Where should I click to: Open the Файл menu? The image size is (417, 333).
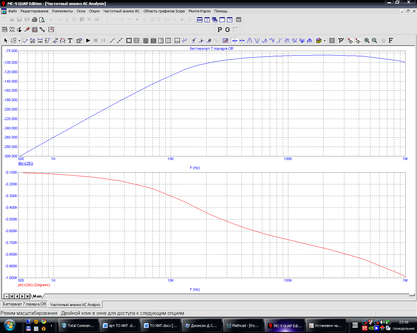tap(13, 11)
